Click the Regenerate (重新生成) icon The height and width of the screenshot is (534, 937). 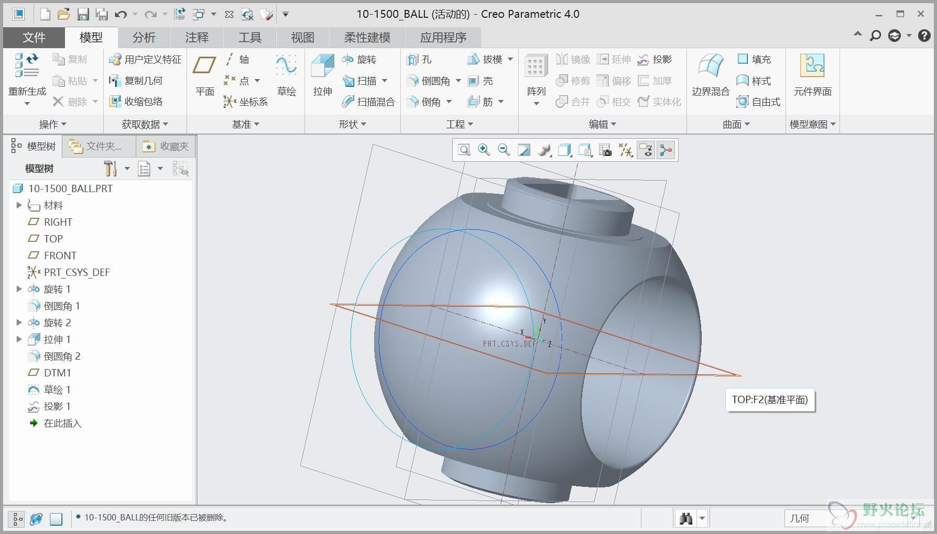[x=27, y=65]
